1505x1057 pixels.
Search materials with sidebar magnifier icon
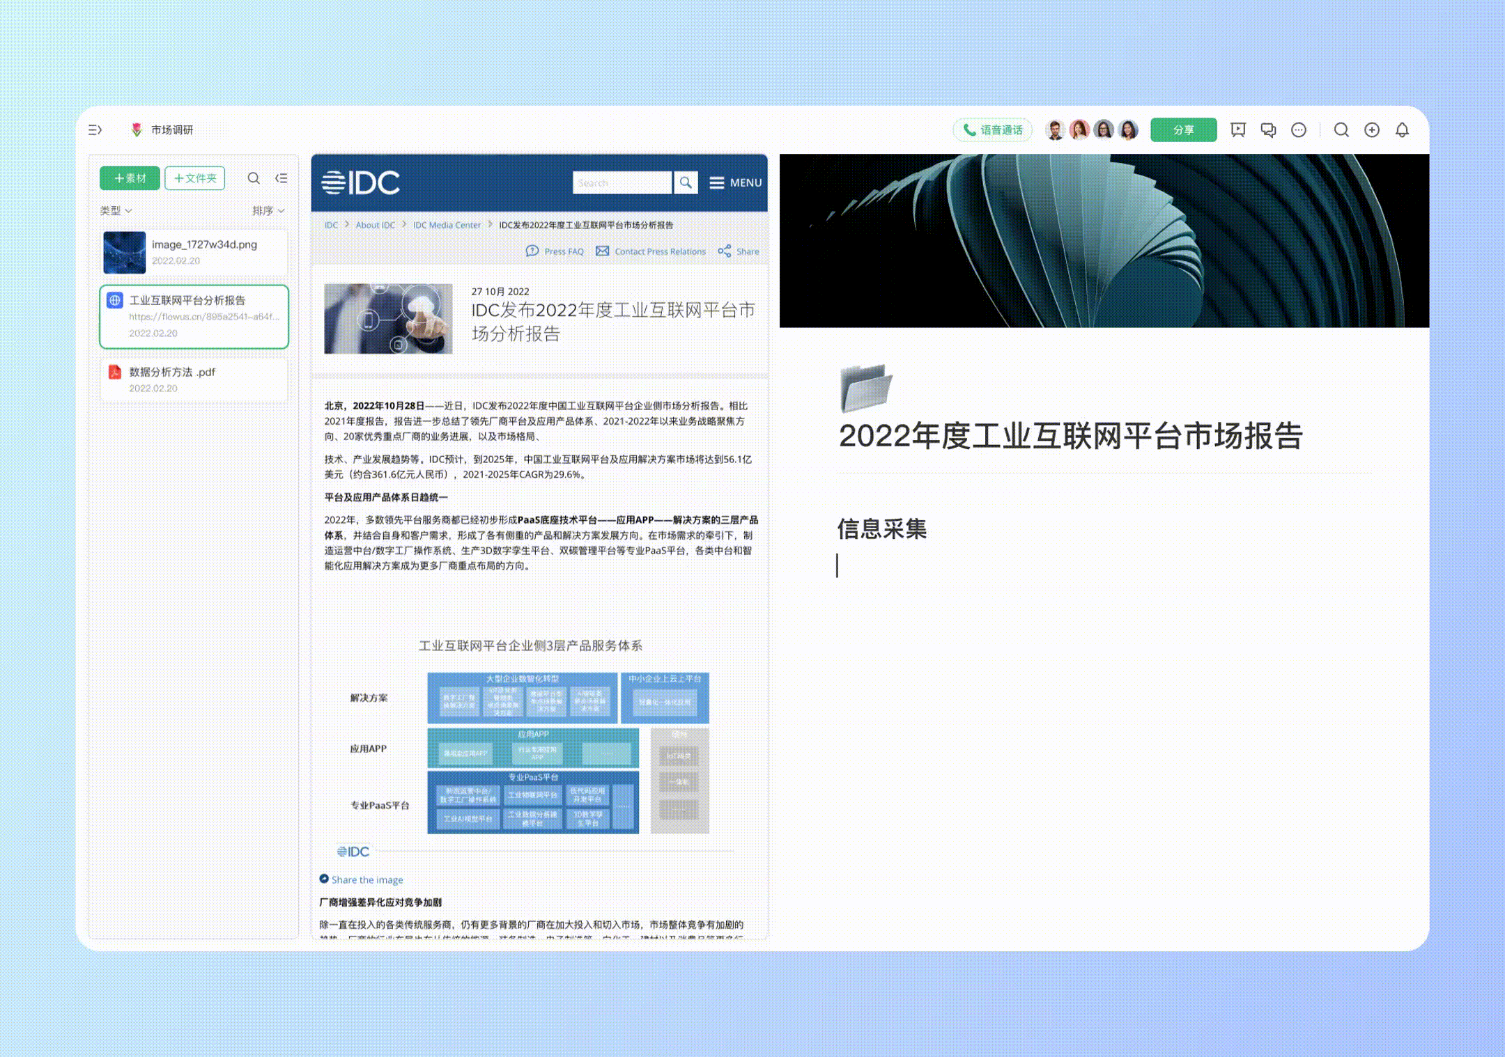254,178
